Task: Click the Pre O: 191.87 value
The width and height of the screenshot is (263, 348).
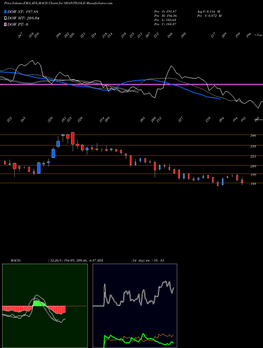Action: click(x=165, y=12)
